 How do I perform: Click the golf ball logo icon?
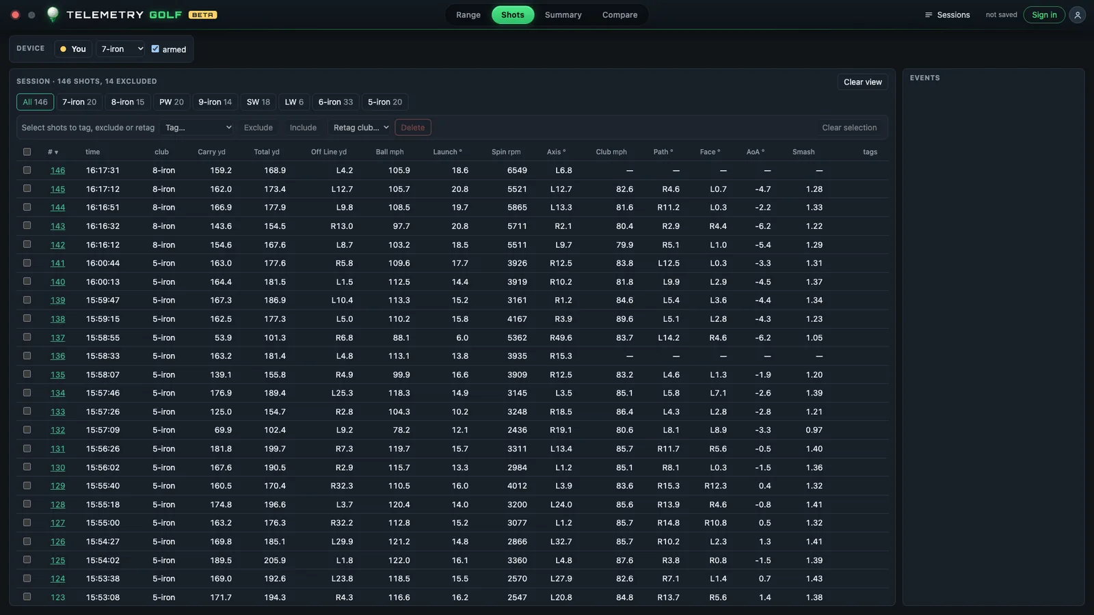53,14
